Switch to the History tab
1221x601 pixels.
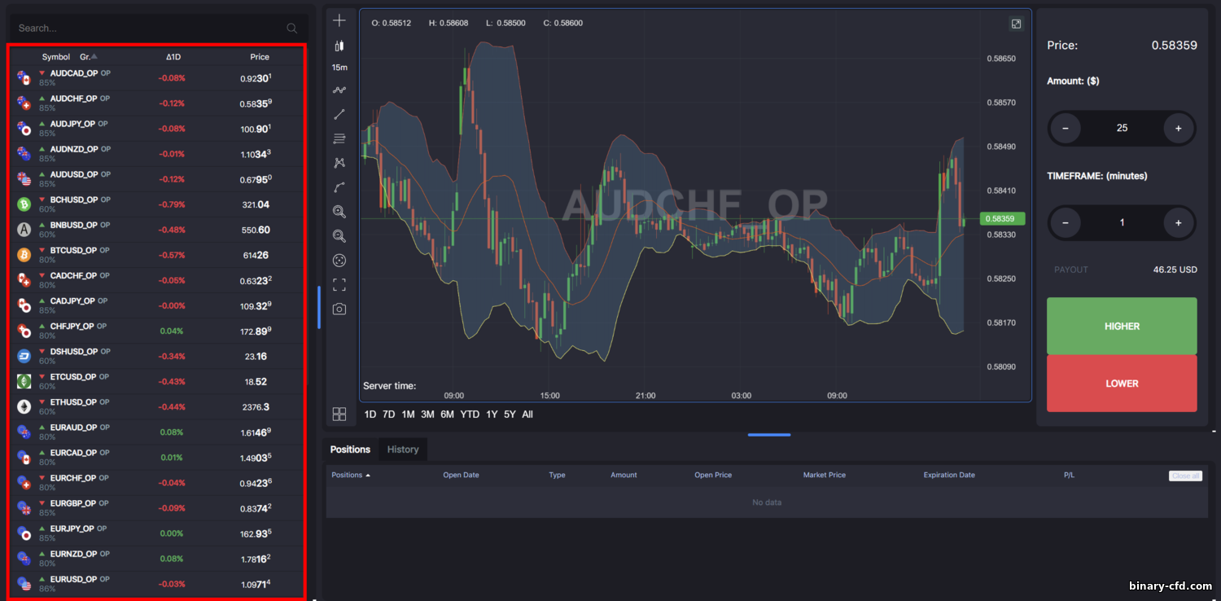403,450
